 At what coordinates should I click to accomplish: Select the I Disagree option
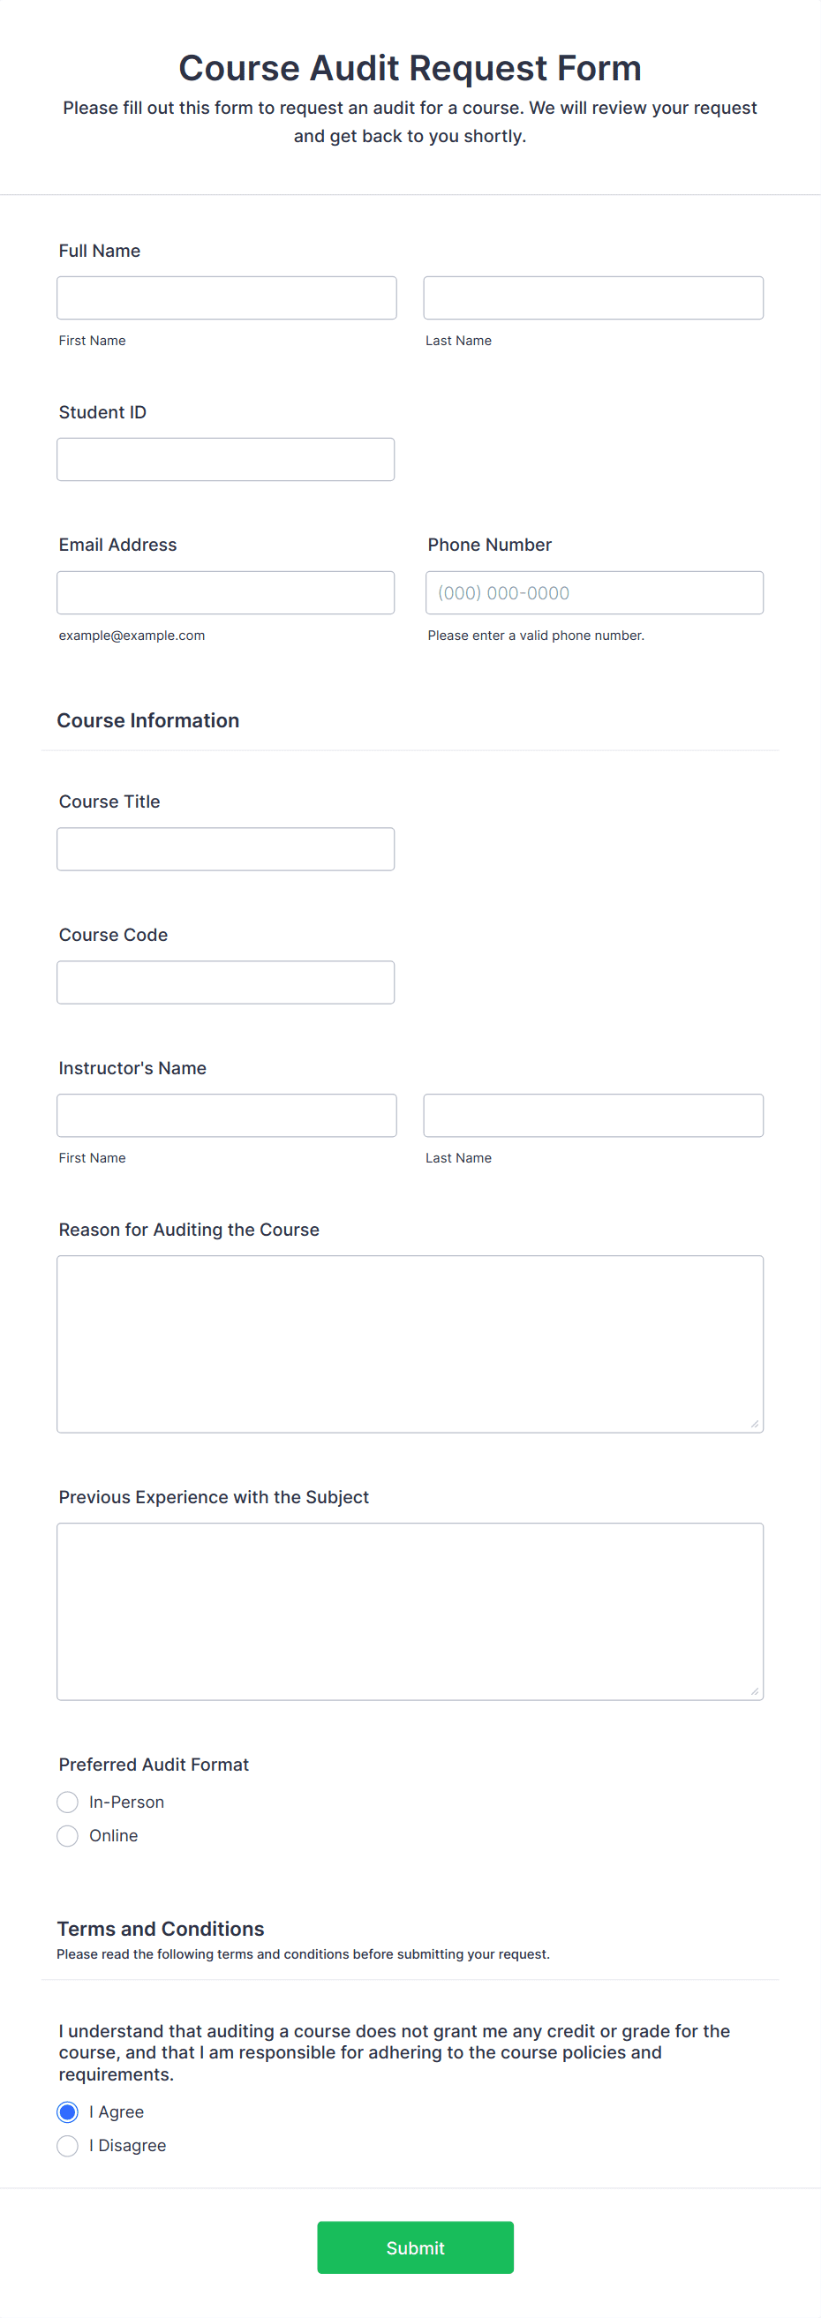[67, 2146]
